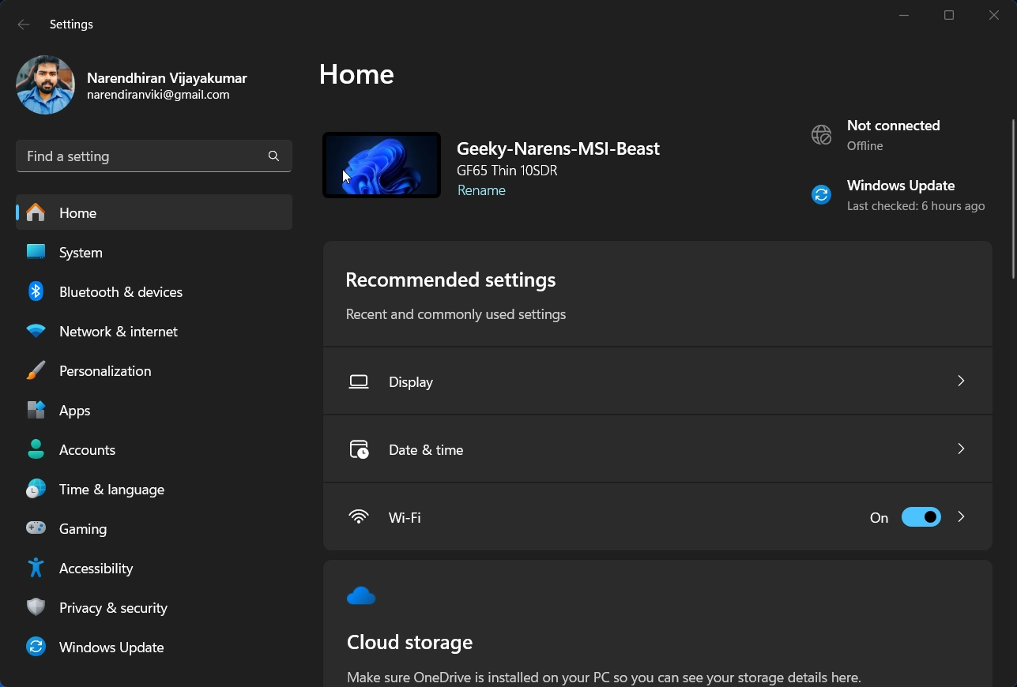Click the Network & internet Wi-Fi icon
1017x687 pixels.
[x=36, y=331]
